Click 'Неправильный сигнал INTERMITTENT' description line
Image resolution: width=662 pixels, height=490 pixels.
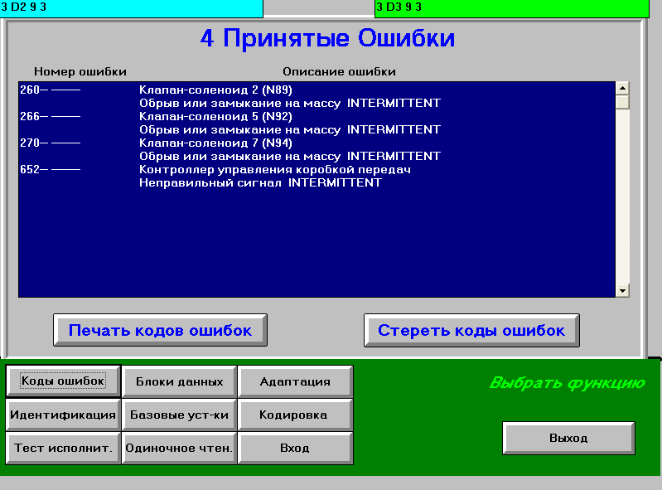coord(260,183)
